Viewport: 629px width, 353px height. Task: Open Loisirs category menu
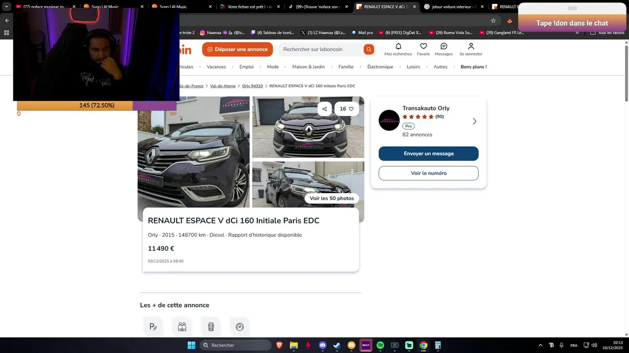tap(413, 67)
